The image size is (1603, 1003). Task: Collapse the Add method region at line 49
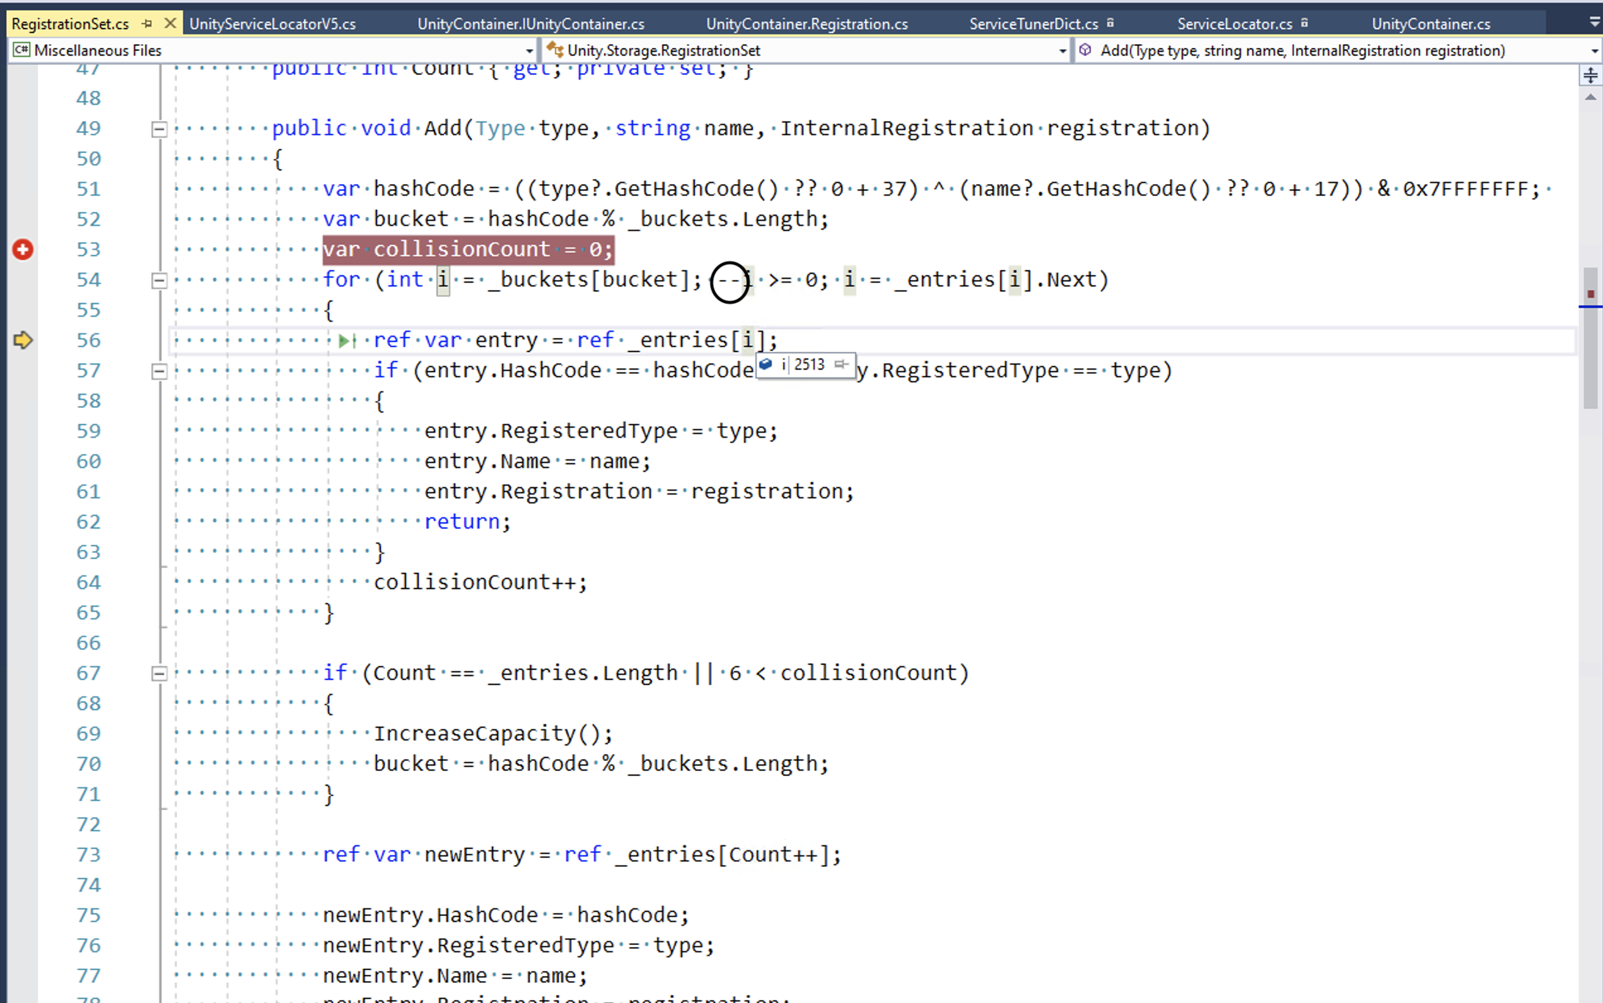[159, 129]
